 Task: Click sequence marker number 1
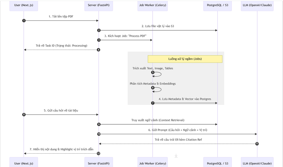24,21
